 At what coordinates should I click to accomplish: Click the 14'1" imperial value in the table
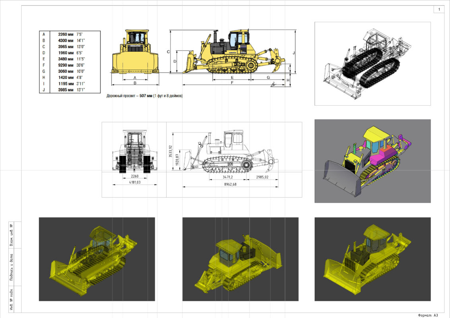click(81, 41)
